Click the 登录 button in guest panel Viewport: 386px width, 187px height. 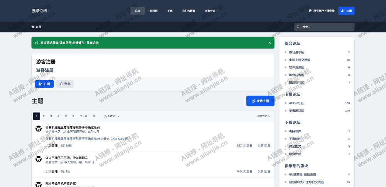pyautogui.click(x=64, y=84)
